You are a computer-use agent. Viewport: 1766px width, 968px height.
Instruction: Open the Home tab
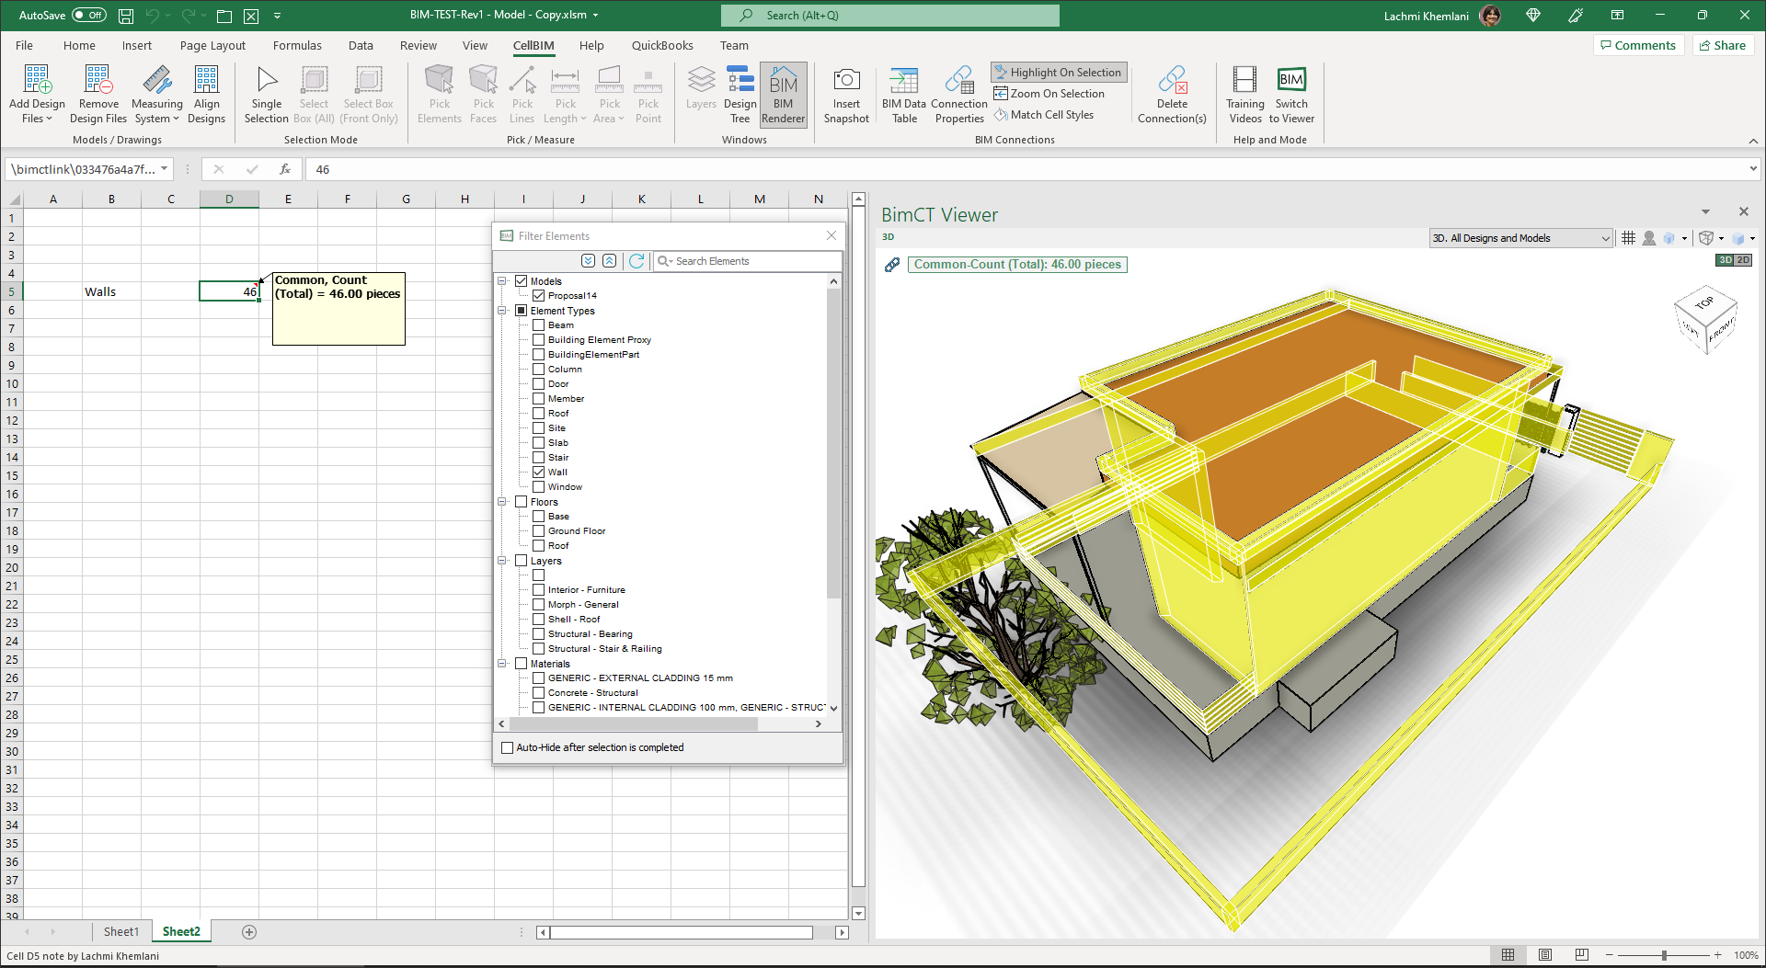(x=79, y=46)
